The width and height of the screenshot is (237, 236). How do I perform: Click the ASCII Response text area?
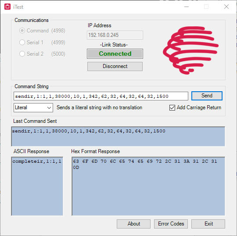pyautogui.click(x=37, y=186)
